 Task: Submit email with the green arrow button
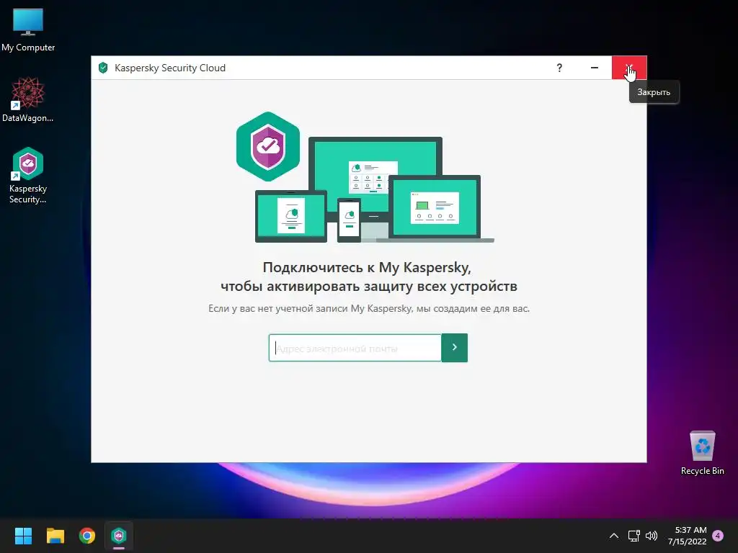[x=455, y=348]
